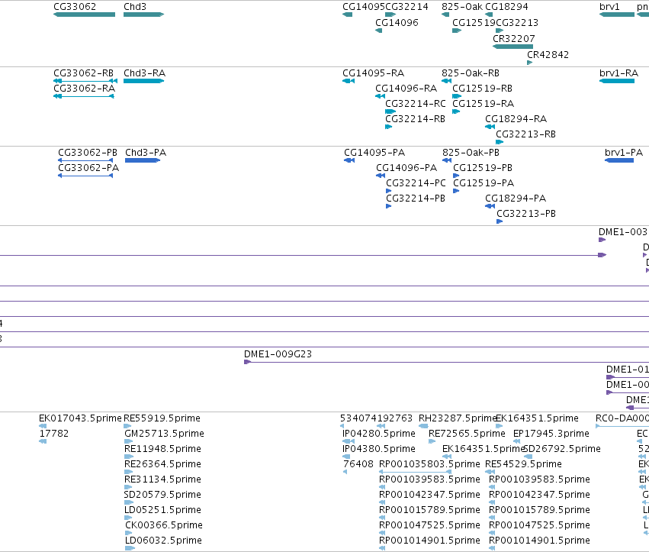Select the CG33062-RA transcript line
The width and height of the screenshot is (649, 552).
(84, 96)
